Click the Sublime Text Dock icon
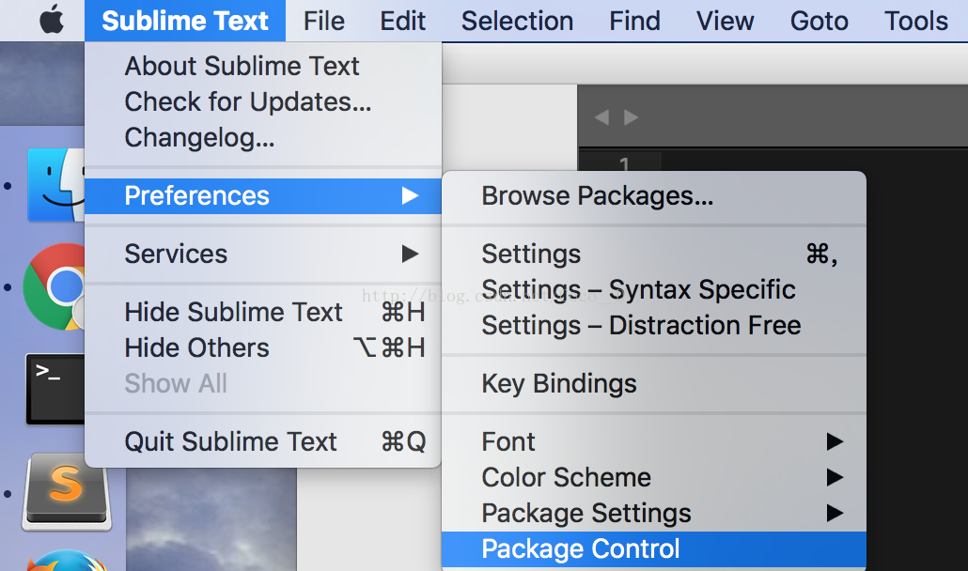The image size is (968, 571). pos(67,492)
